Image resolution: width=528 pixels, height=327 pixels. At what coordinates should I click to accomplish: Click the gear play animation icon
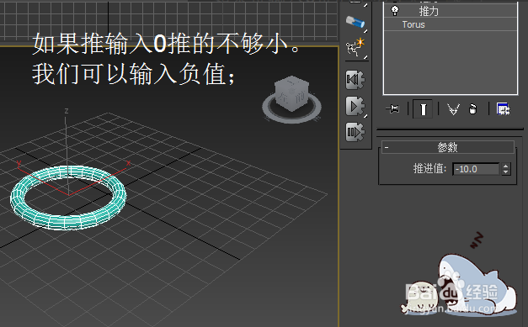[x=355, y=106]
